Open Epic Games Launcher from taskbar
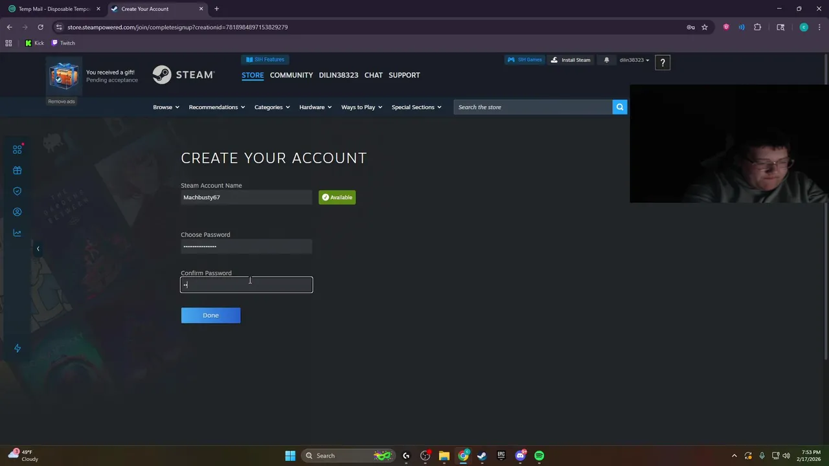Viewport: 829px width, 466px height. (x=501, y=456)
